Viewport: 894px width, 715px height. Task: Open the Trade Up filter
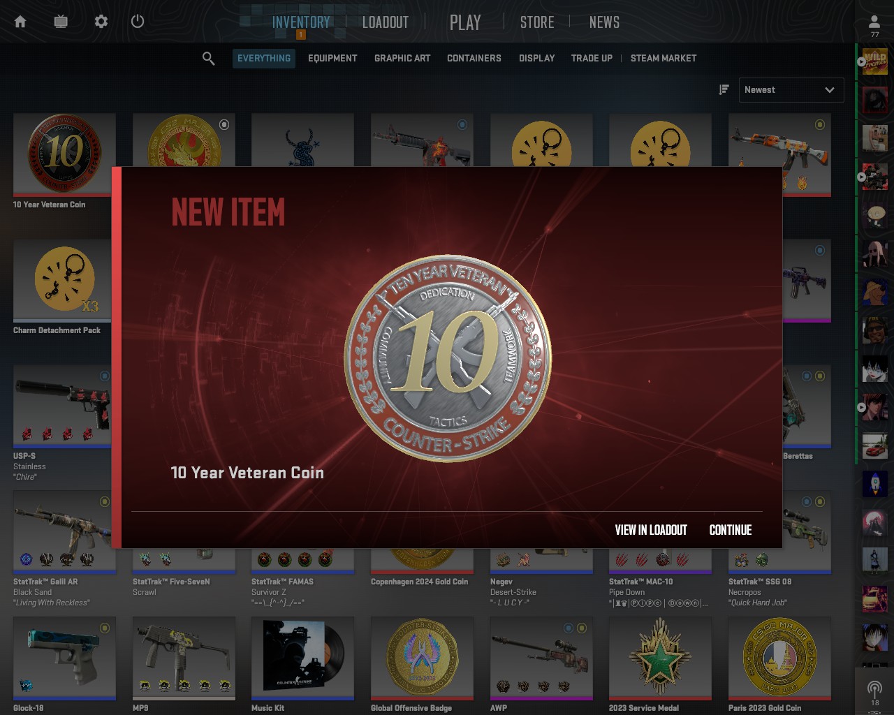pyautogui.click(x=592, y=59)
